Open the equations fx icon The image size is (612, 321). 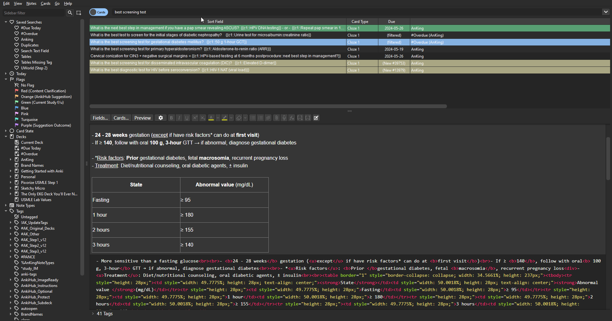292,118
